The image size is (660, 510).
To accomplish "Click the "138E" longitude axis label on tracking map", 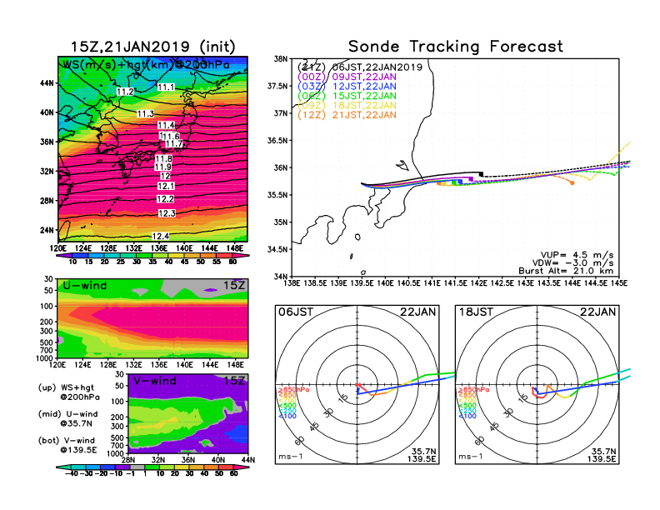I will tap(292, 283).
